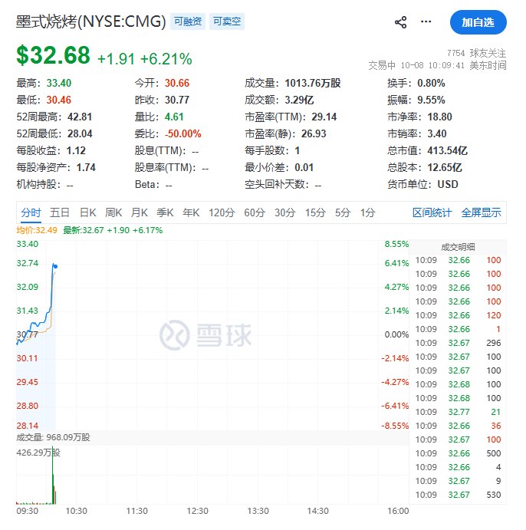Click the 成交明细 trade details header
The width and height of the screenshot is (526, 530).
tap(458, 247)
